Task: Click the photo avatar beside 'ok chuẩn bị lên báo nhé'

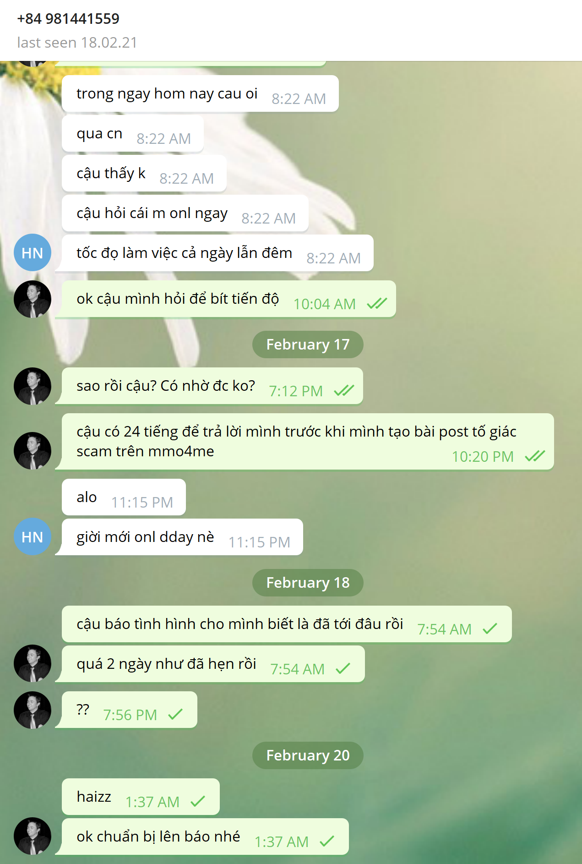Action: pos(32,836)
